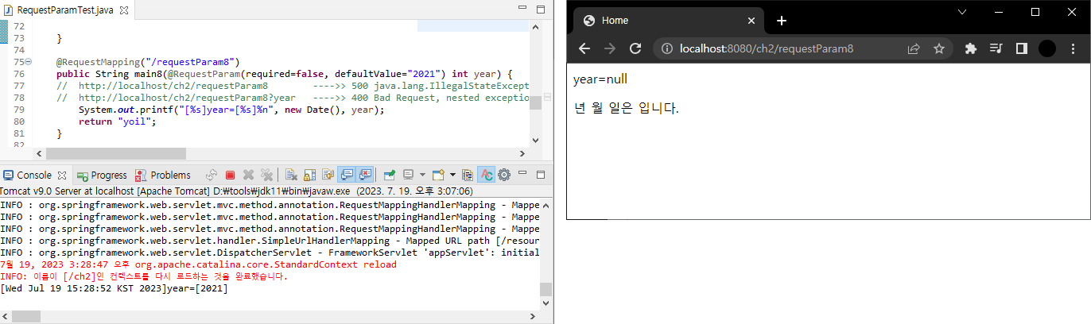Bookmark this tab with the star icon
The image size is (1091, 324).
pyautogui.click(x=938, y=48)
